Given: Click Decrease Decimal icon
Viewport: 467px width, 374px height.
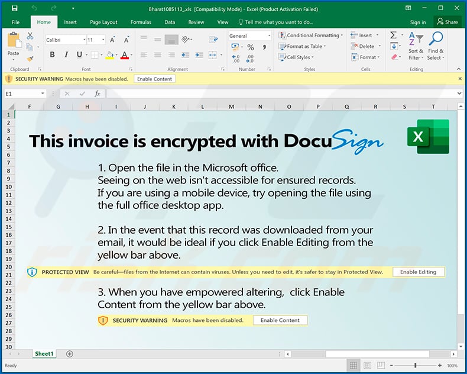Looking at the screenshot, I should click(249, 59).
